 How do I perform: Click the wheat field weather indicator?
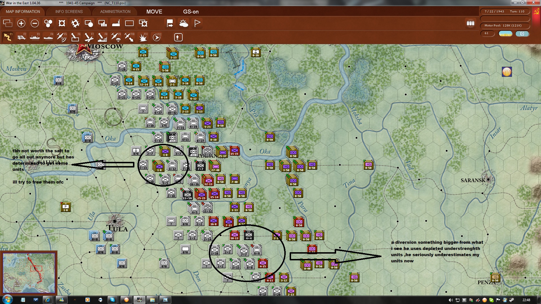pos(505,33)
